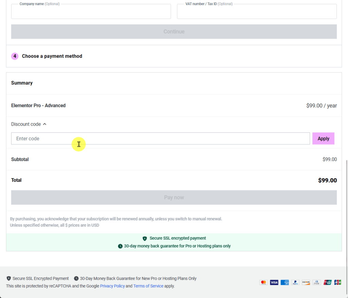Click the Subtotal label
Viewport: 348px width, 298px height.
point(20,160)
